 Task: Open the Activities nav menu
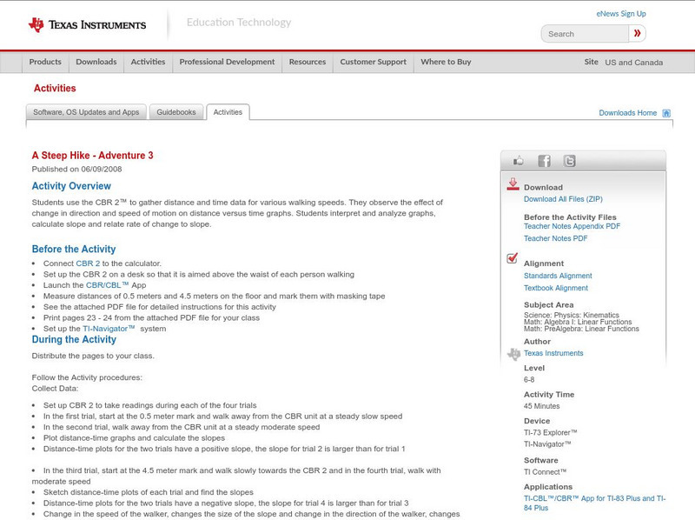click(x=148, y=62)
